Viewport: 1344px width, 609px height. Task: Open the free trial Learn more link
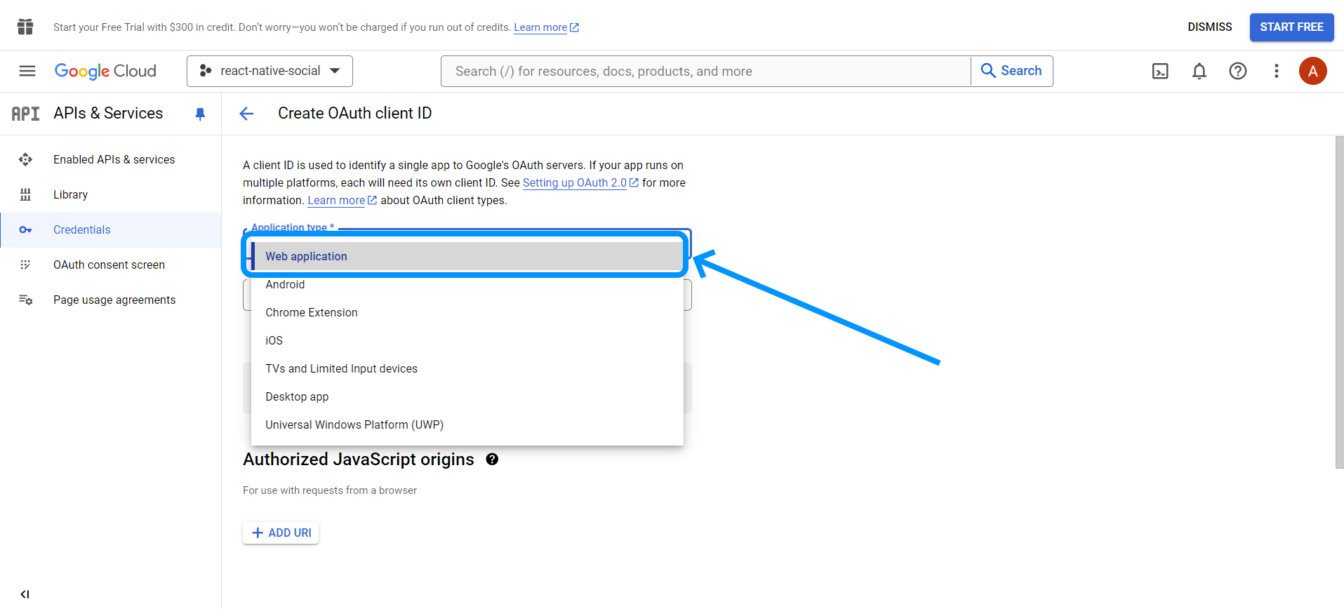coord(546,27)
